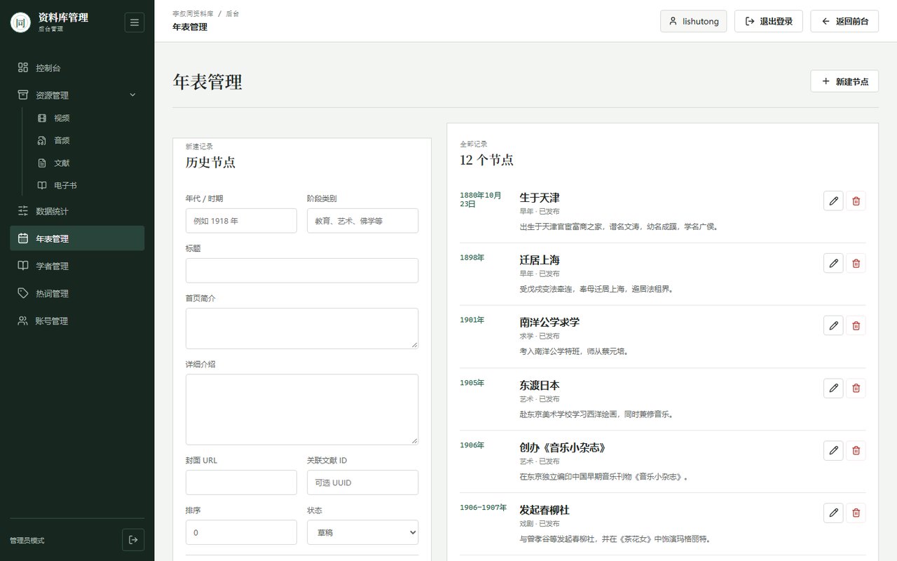Viewport: 897px width, 561px height.
Task: Click the lishutong user button
Action: tap(694, 21)
